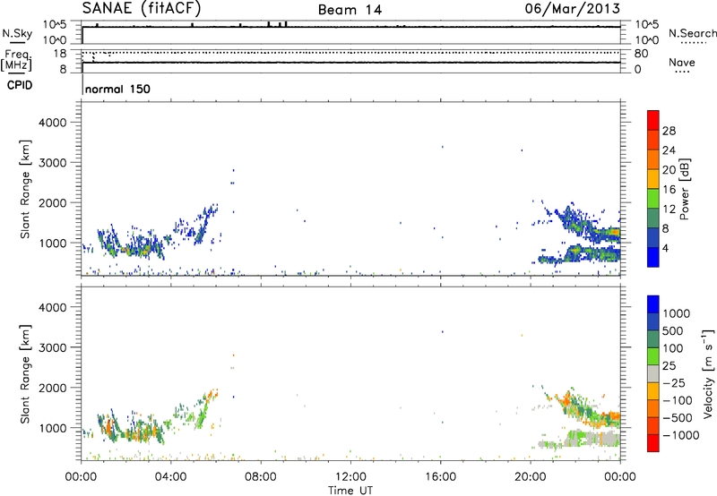Click the Beam 14 label
This screenshot has width=717, height=496.
click(x=350, y=10)
